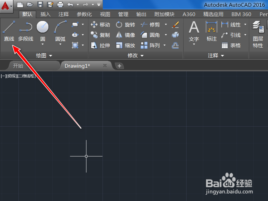This screenshot has width=268, height=201.
Task: Open the rectangle tool dropdown arrow
Action: pyautogui.click(x=83, y=24)
